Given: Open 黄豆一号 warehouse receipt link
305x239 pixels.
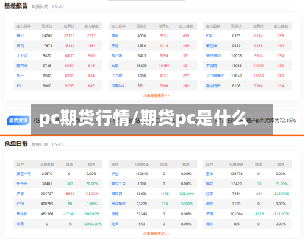Looking at the screenshot, I should pyautogui.click(x=24, y=174).
